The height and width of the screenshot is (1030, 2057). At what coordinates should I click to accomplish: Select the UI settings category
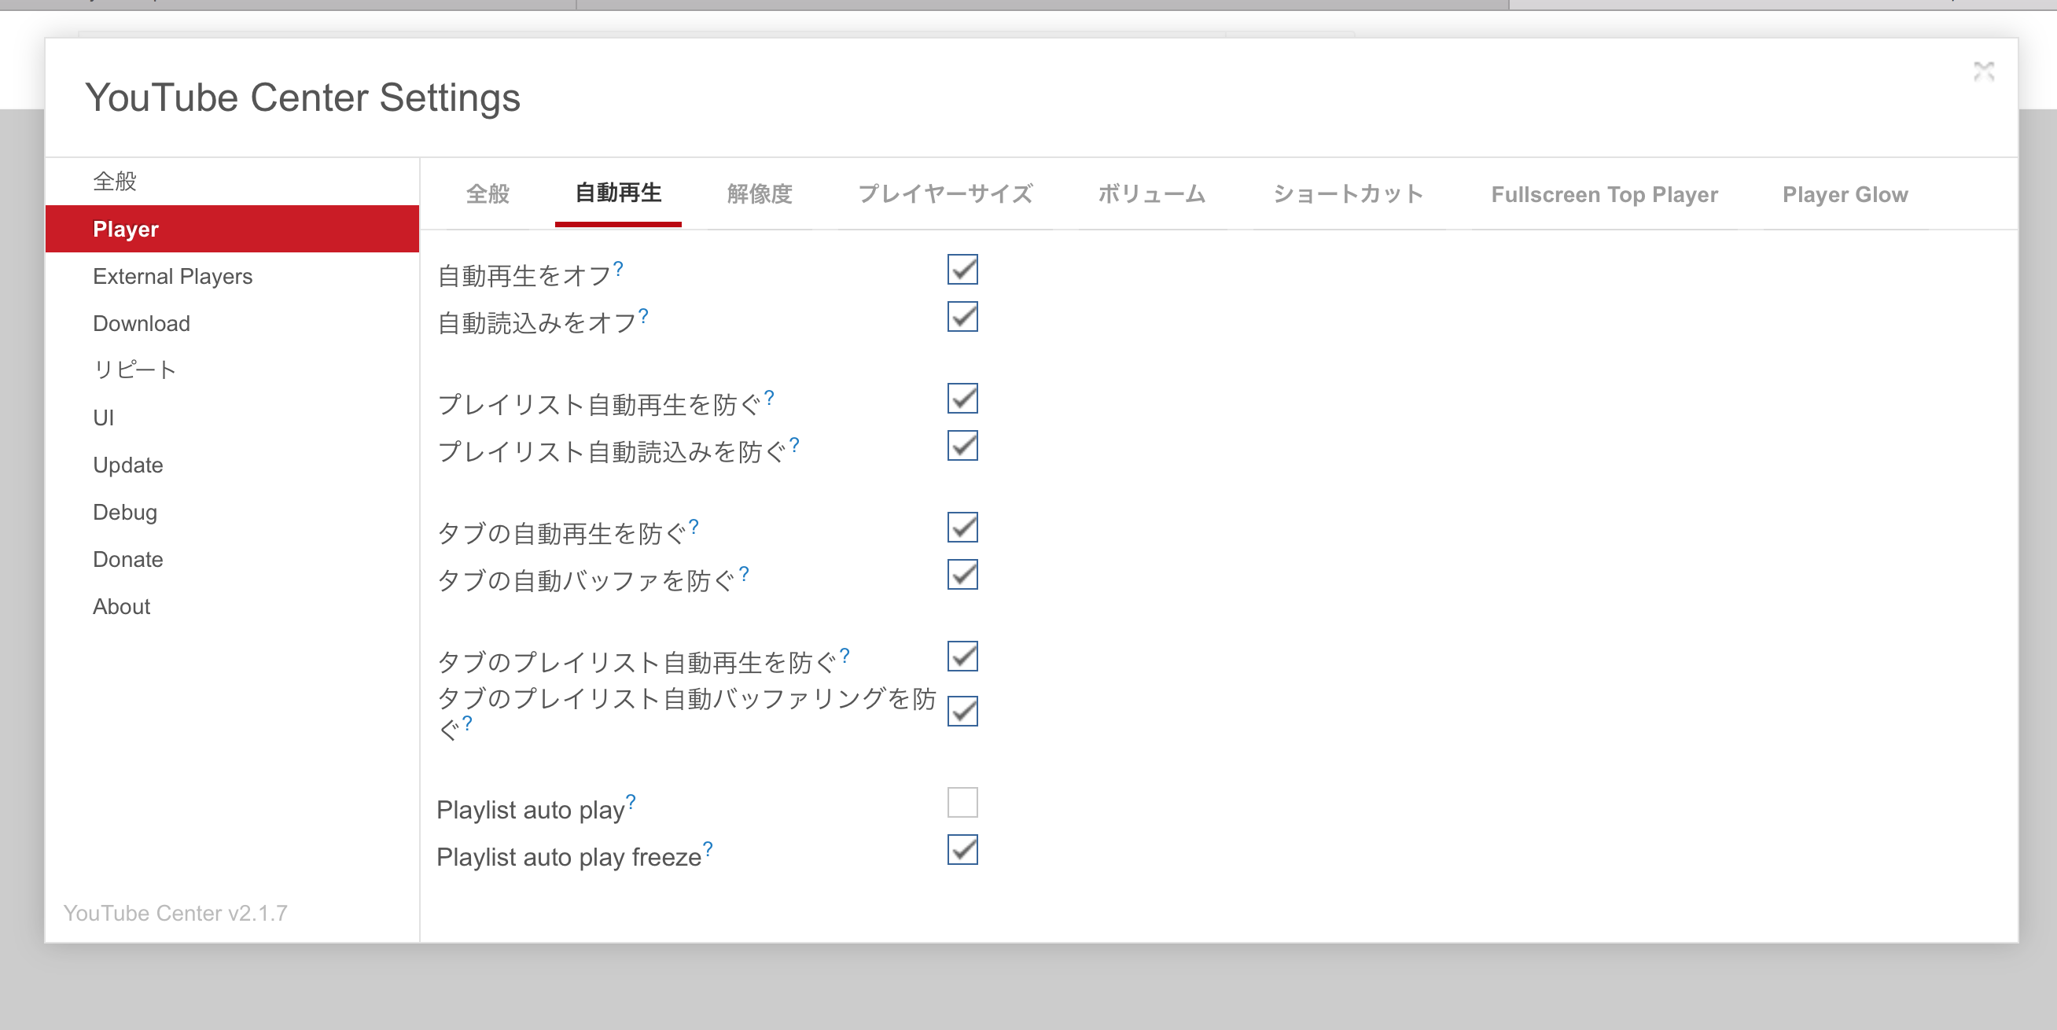coord(233,417)
